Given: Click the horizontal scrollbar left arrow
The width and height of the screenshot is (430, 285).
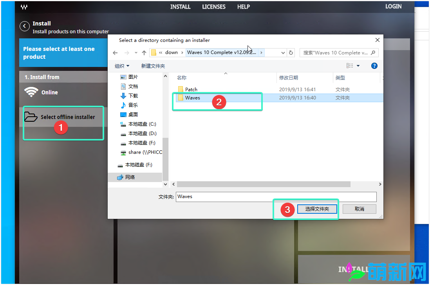Looking at the screenshot, I should (173, 184).
